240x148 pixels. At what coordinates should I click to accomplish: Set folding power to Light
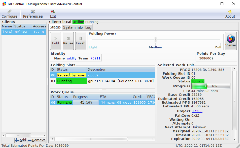point(93,47)
